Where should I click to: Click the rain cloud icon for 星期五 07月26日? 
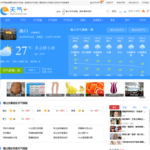[75, 47]
